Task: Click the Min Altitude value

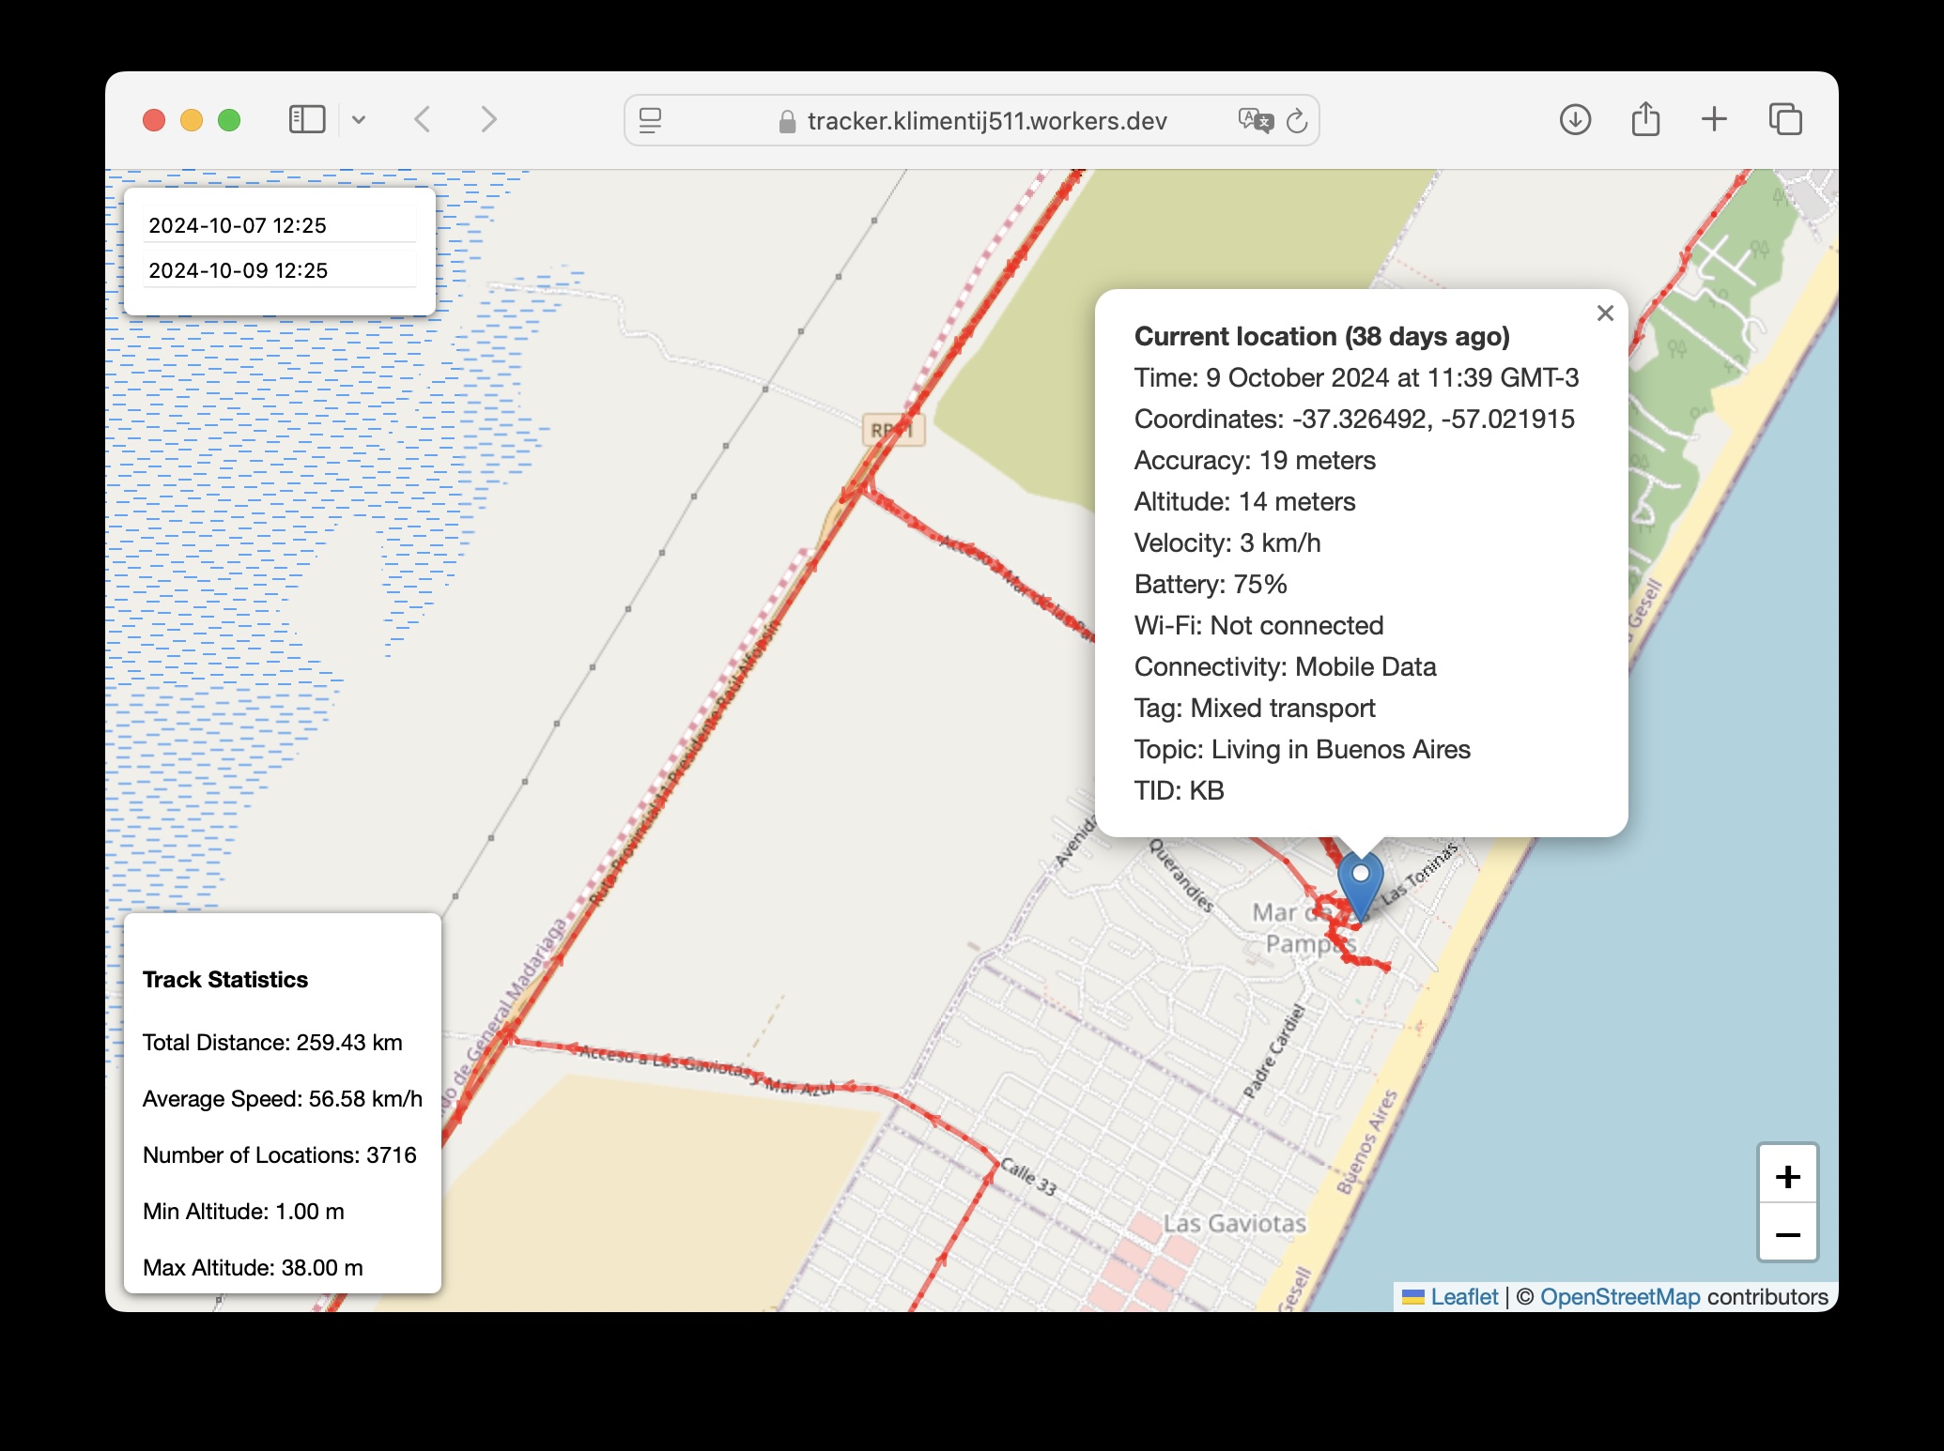Action: coord(243,1212)
